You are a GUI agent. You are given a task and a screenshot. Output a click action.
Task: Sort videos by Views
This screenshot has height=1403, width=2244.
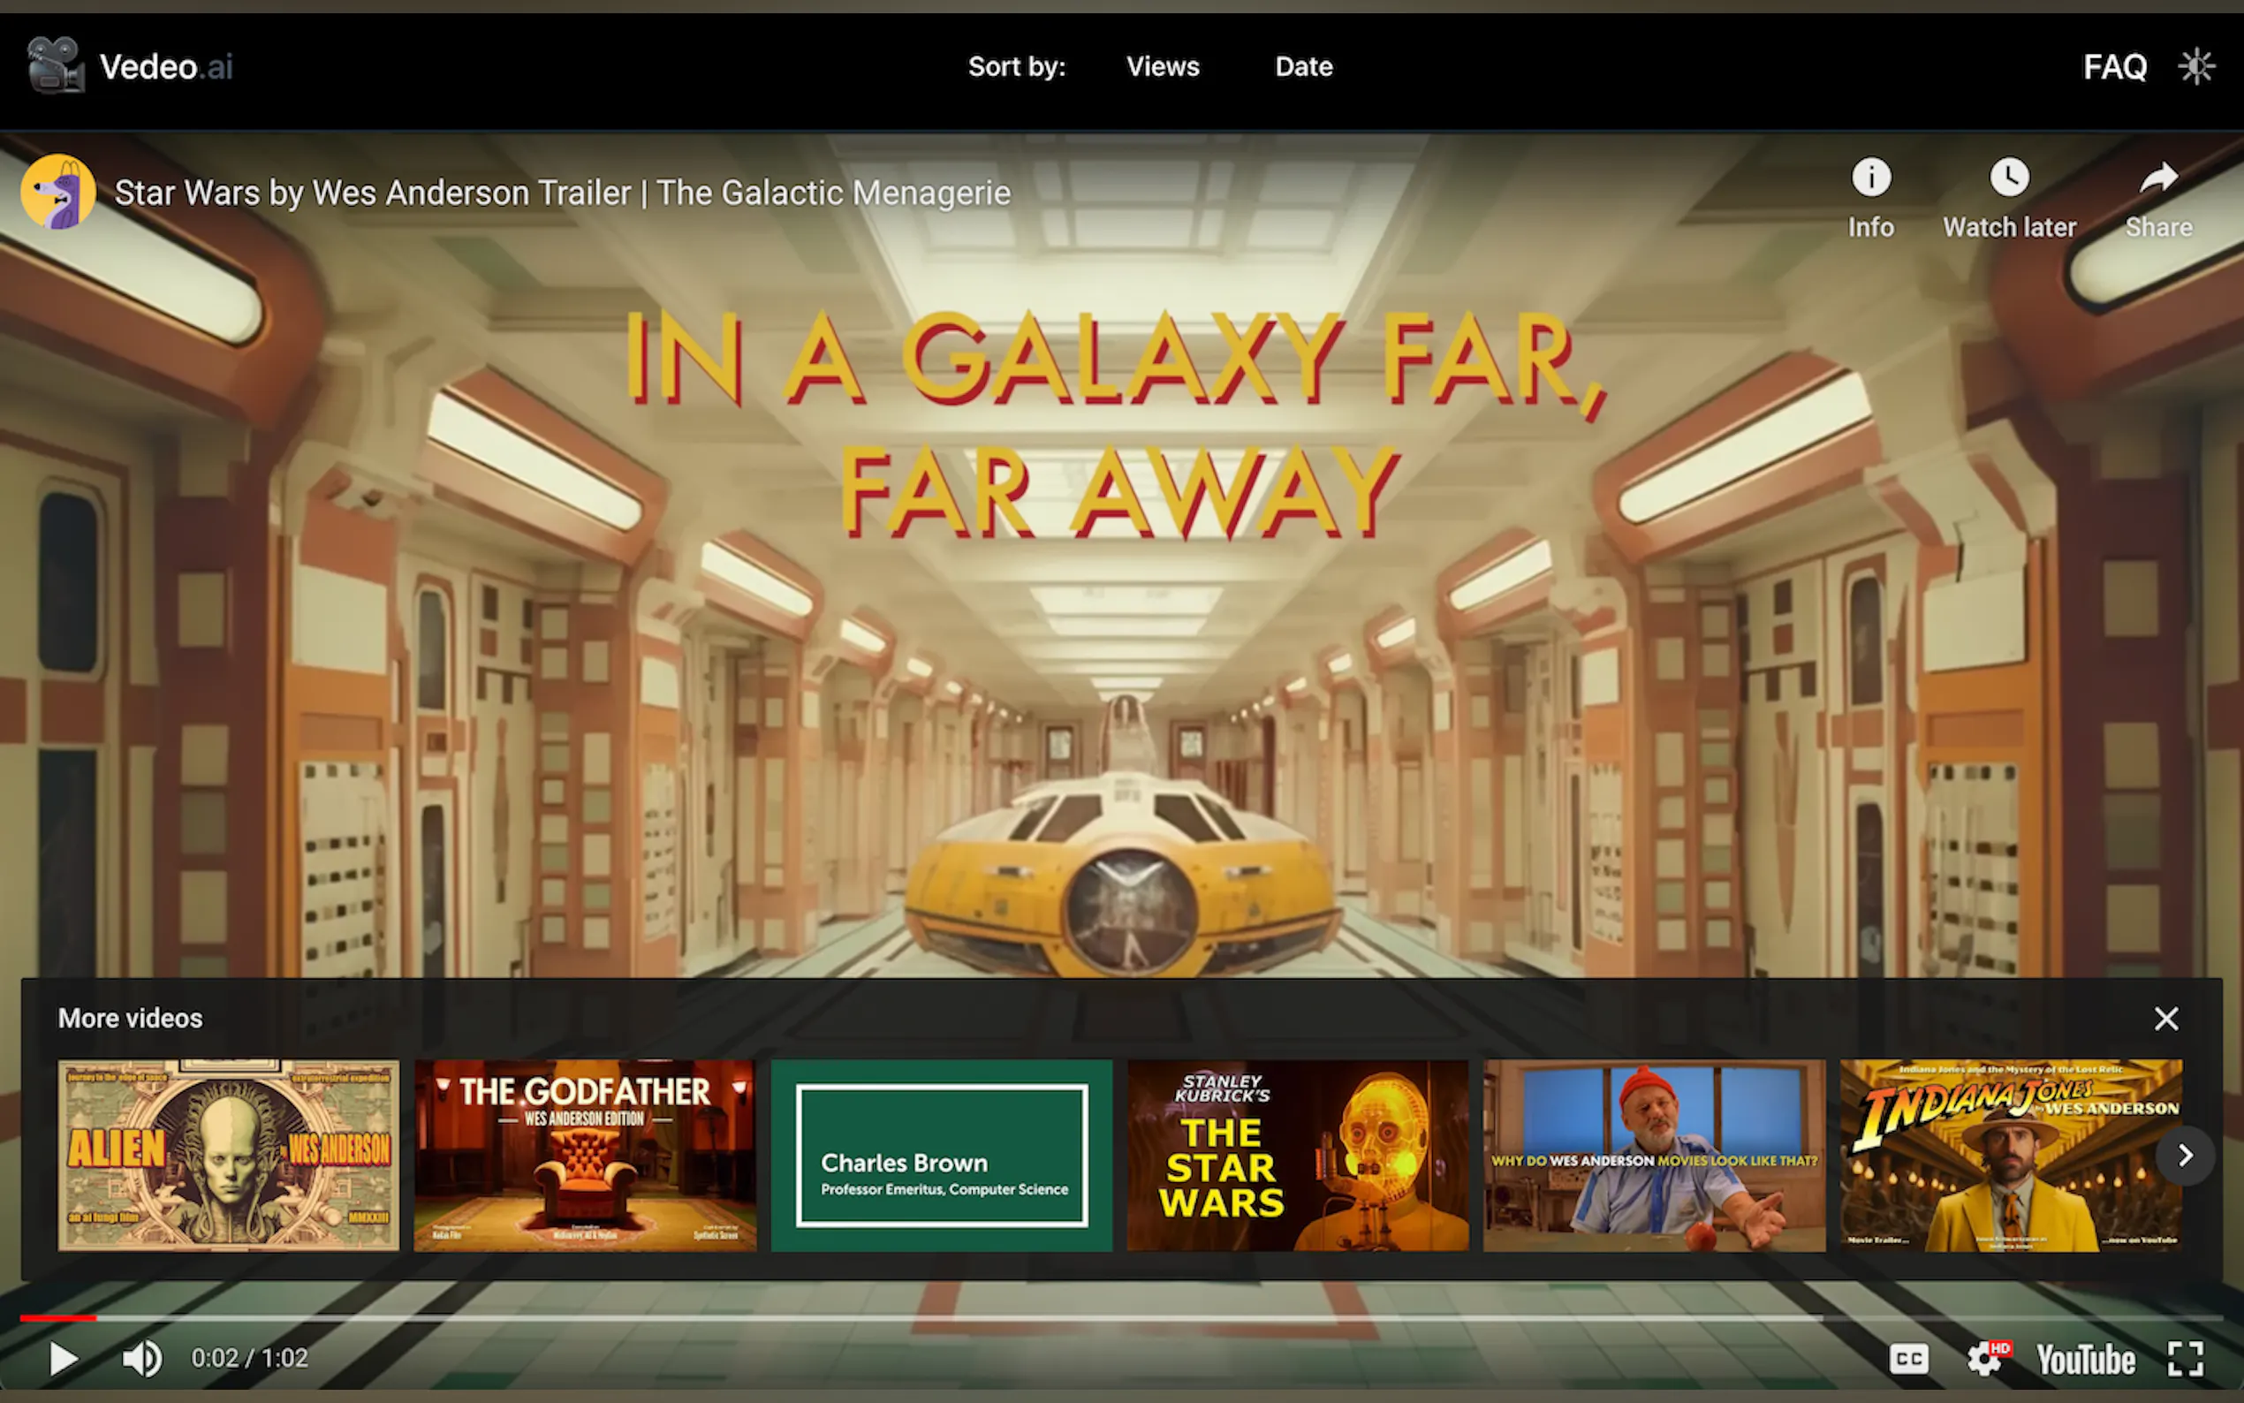click(1163, 67)
